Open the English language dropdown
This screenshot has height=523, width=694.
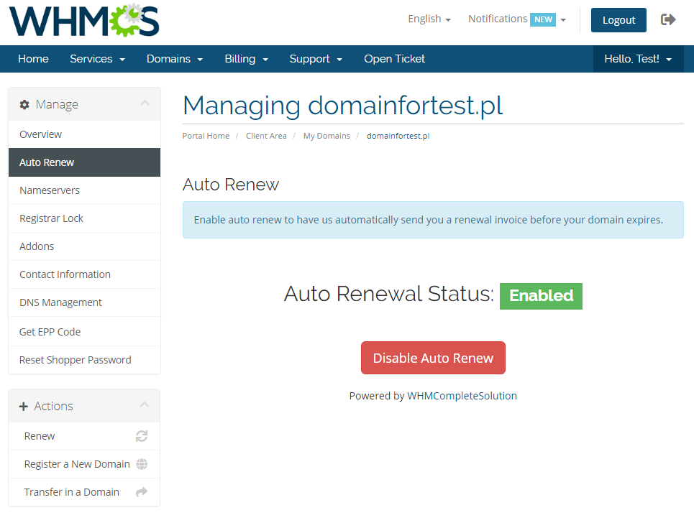click(429, 19)
